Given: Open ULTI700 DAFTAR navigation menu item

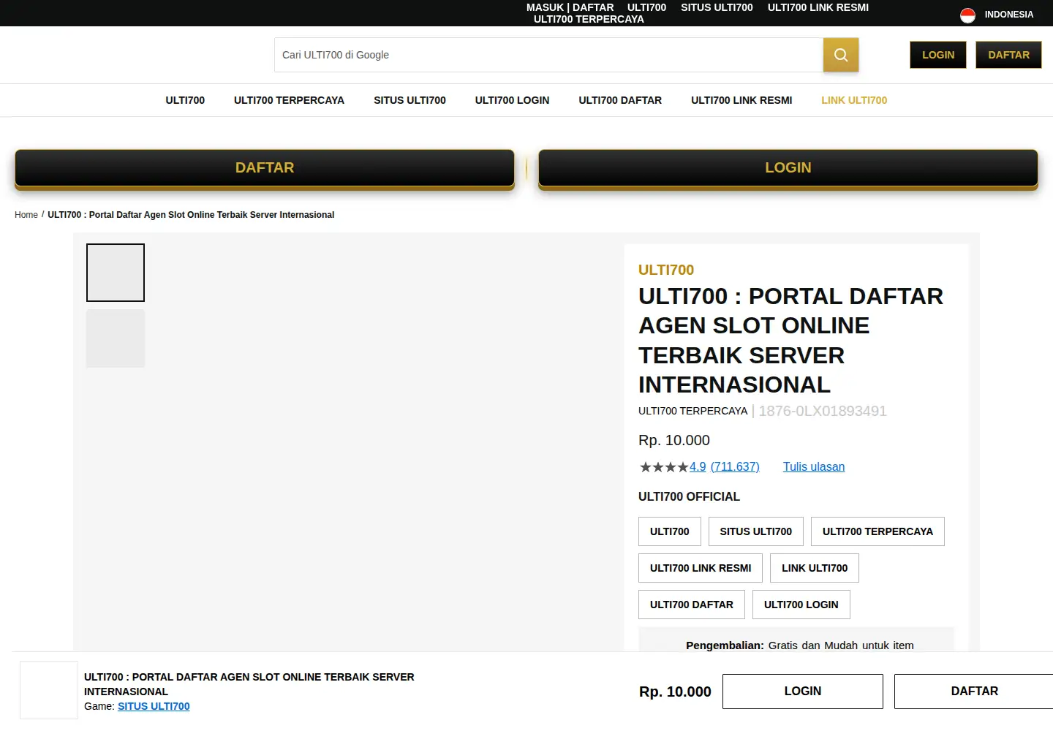Looking at the screenshot, I should click(x=620, y=100).
